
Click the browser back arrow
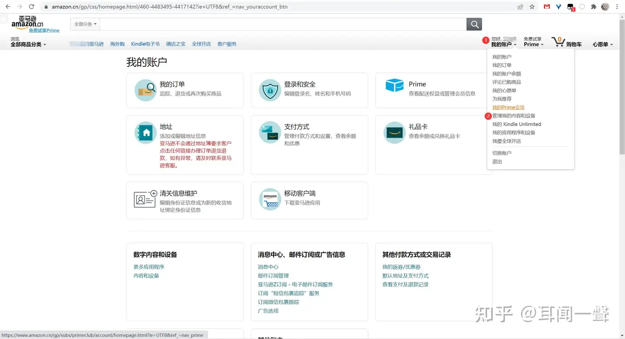point(8,7)
